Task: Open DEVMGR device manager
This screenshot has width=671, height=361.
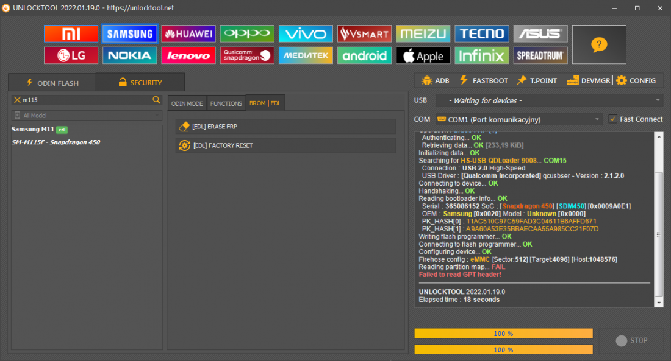Action: [x=589, y=81]
